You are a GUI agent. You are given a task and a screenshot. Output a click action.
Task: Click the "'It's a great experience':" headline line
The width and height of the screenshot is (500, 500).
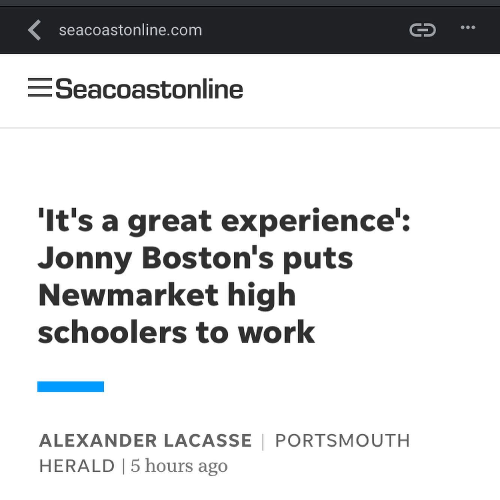(x=224, y=221)
